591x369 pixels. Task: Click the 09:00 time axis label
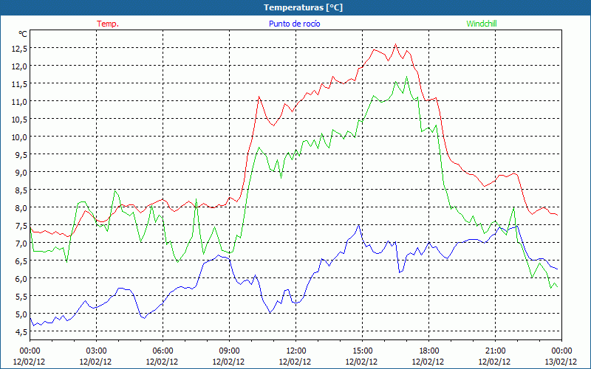coord(229,351)
